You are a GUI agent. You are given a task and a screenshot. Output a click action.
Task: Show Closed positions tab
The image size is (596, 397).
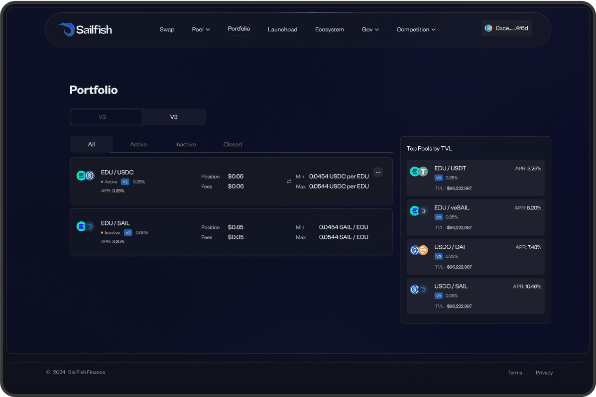(x=233, y=144)
